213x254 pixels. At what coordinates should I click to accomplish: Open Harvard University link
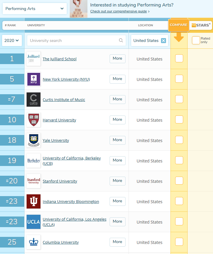click(59, 120)
